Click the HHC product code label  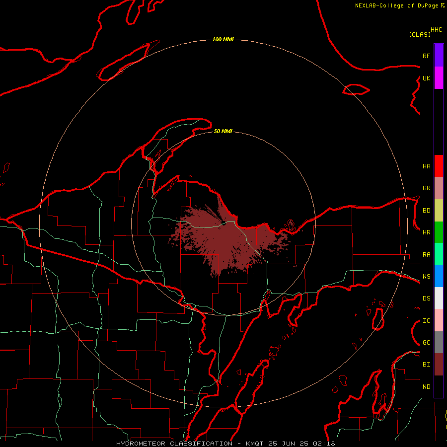point(437,30)
